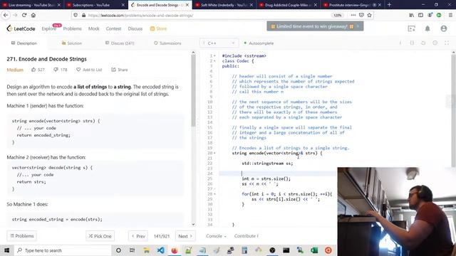Click Add to List
The width and height of the screenshot is (456, 256).
coord(89,70)
